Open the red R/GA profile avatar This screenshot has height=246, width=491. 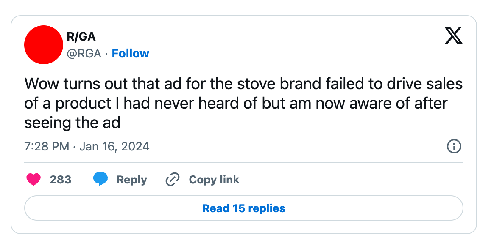pyautogui.click(x=44, y=45)
